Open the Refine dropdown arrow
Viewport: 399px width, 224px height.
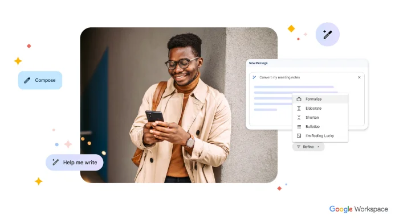(318, 147)
